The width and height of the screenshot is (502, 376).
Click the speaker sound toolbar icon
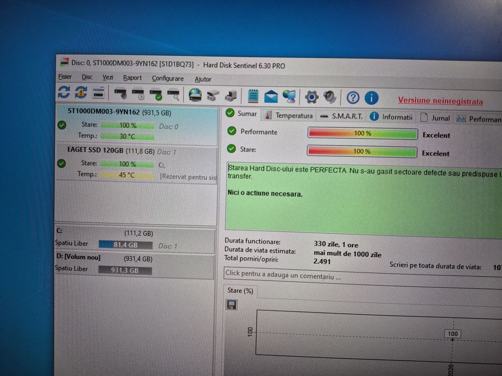pyautogui.click(x=330, y=97)
